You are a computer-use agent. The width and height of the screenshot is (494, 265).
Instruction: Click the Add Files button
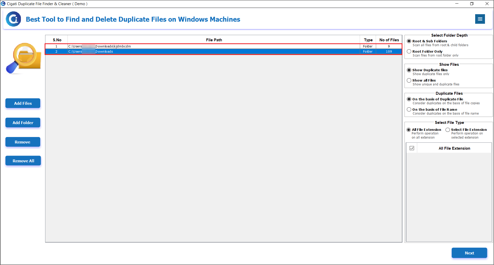pos(23,103)
